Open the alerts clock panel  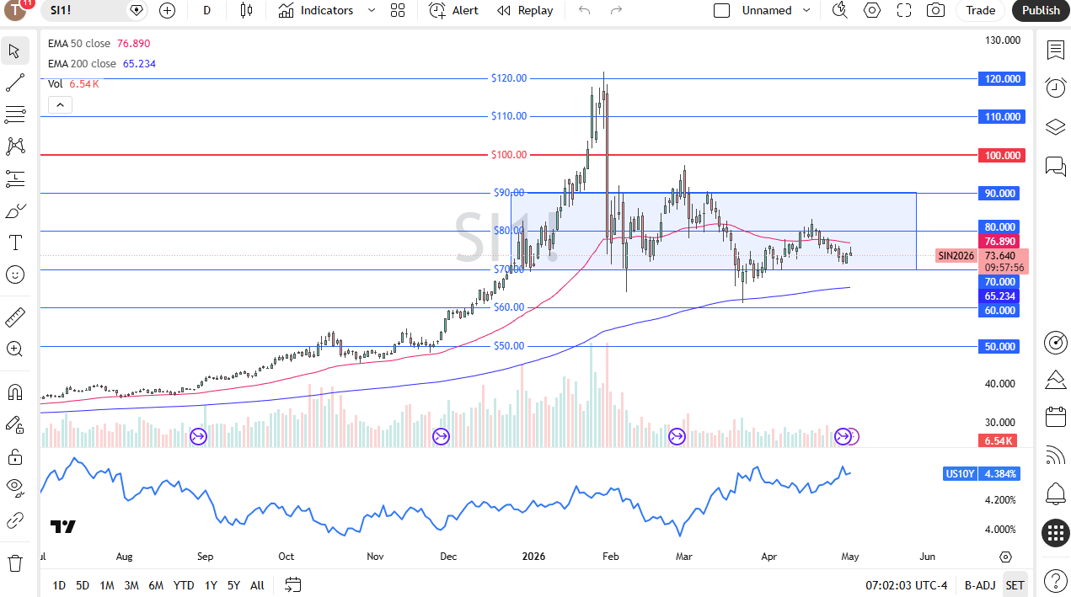pyautogui.click(x=1055, y=88)
